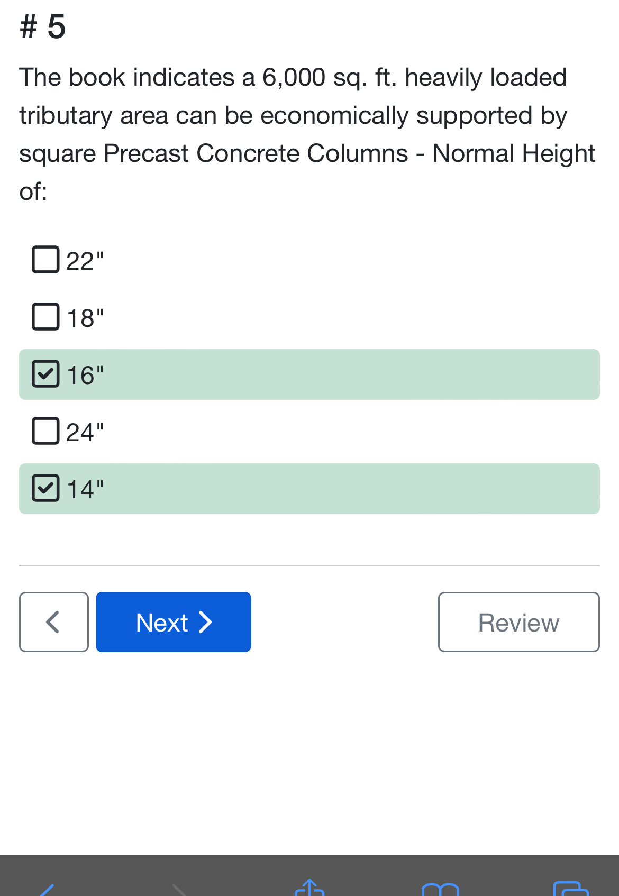Select the highlighted 16" answer row
619x896 pixels.
[x=309, y=374]
